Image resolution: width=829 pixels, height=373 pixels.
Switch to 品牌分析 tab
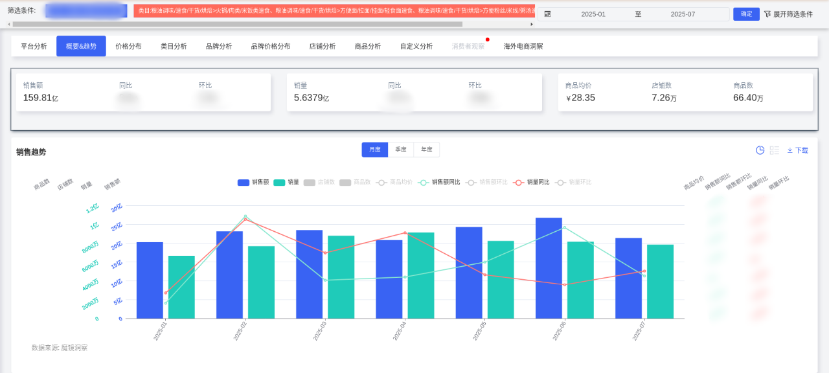click(219, 47)
